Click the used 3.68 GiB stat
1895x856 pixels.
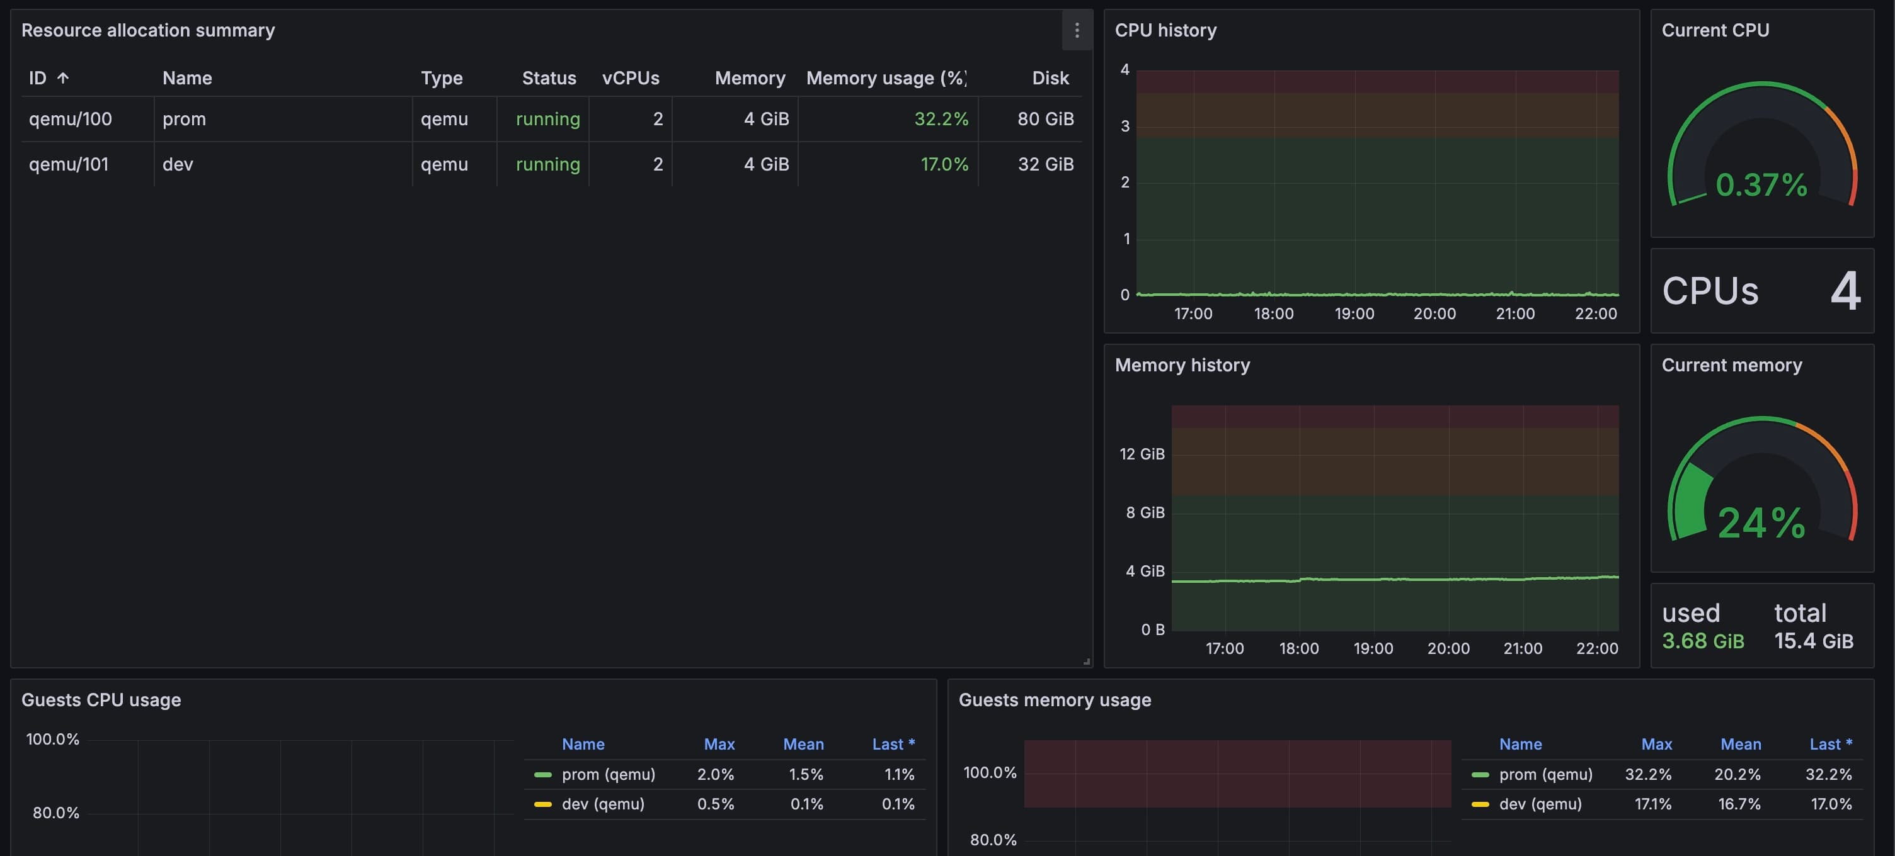coord(1702,626)
